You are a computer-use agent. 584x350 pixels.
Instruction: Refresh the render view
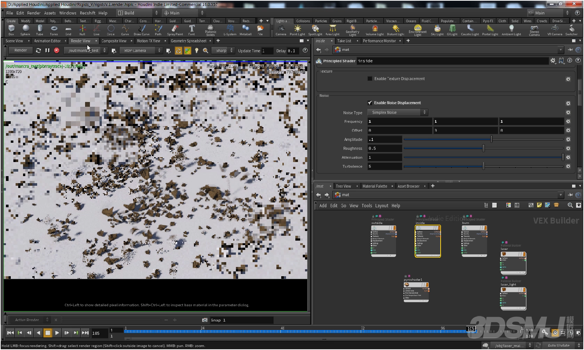coord(38,50)
